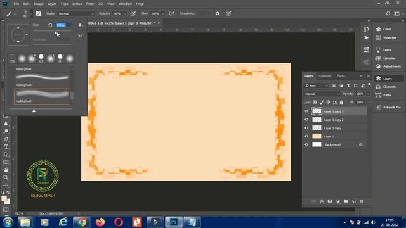Lock all layer attributes padlock icon

[x=341, y=103]
